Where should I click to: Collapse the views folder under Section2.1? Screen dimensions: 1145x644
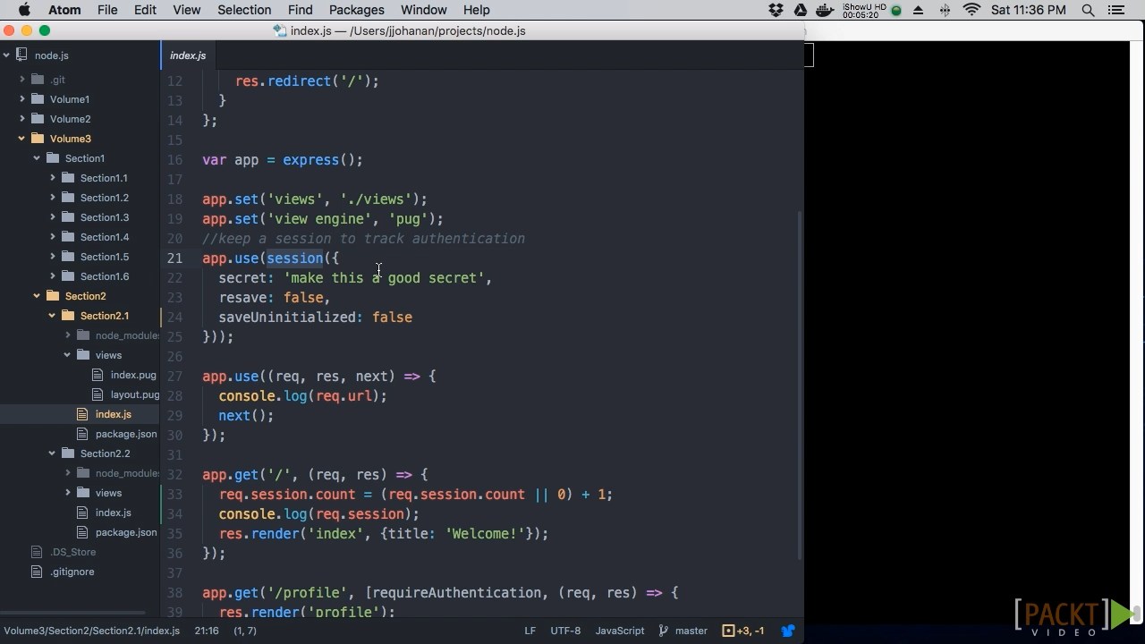[67, 355]
